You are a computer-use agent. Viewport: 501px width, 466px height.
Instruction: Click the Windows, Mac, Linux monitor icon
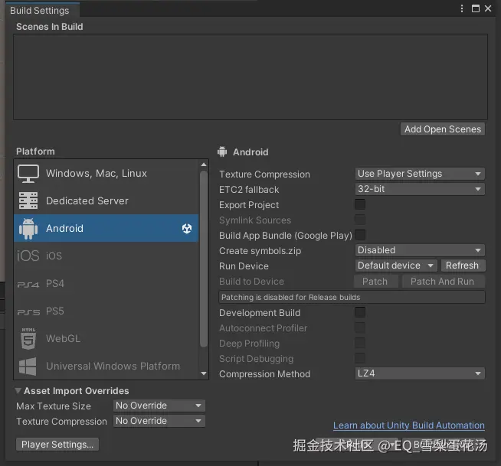coord(28,173)
